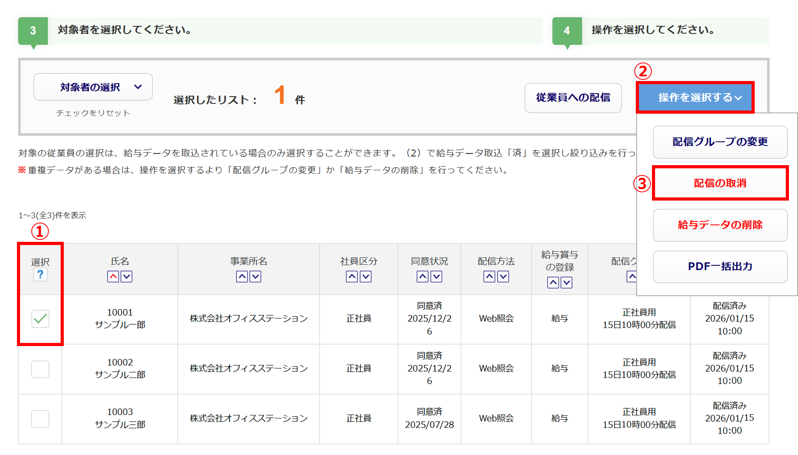Sort 給与賞与の登録 column descending arrow

[x=566, y=282]
